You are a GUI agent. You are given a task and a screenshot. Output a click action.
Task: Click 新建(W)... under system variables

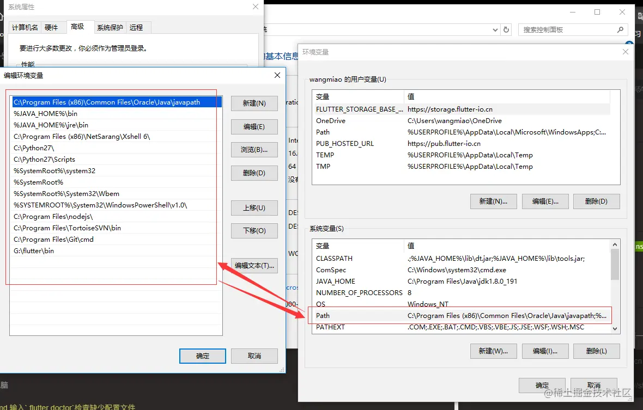tap(493, 351)
